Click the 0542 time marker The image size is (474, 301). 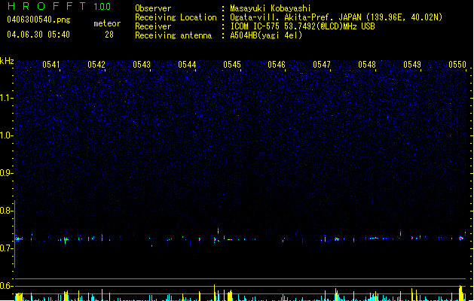[x=96, y=65]
